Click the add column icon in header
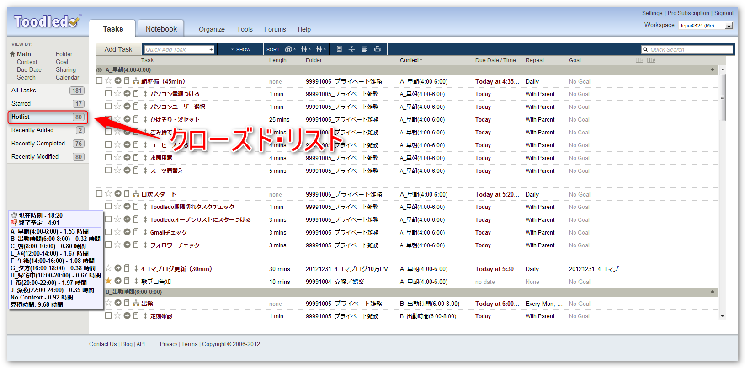The width and height of the screenshot is (745, 368). coord(639,60)
